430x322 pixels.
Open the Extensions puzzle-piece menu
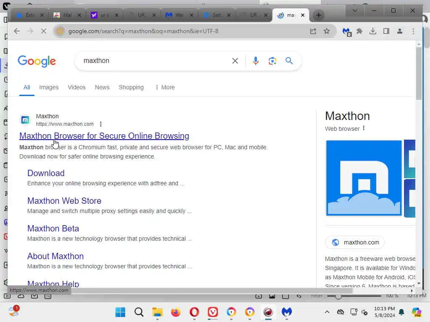tap(359, 31)
